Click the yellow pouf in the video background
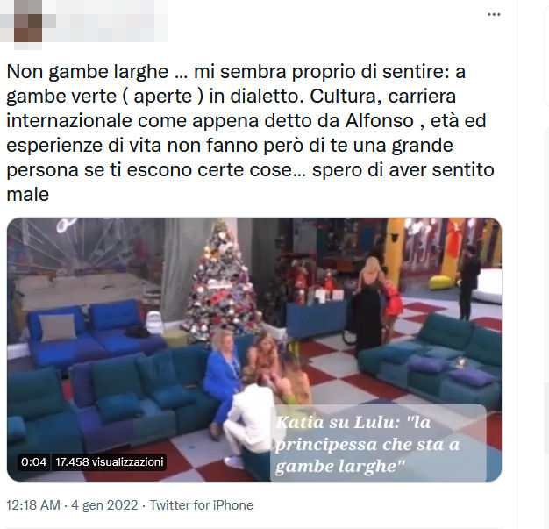 click(x=440, y=282)
